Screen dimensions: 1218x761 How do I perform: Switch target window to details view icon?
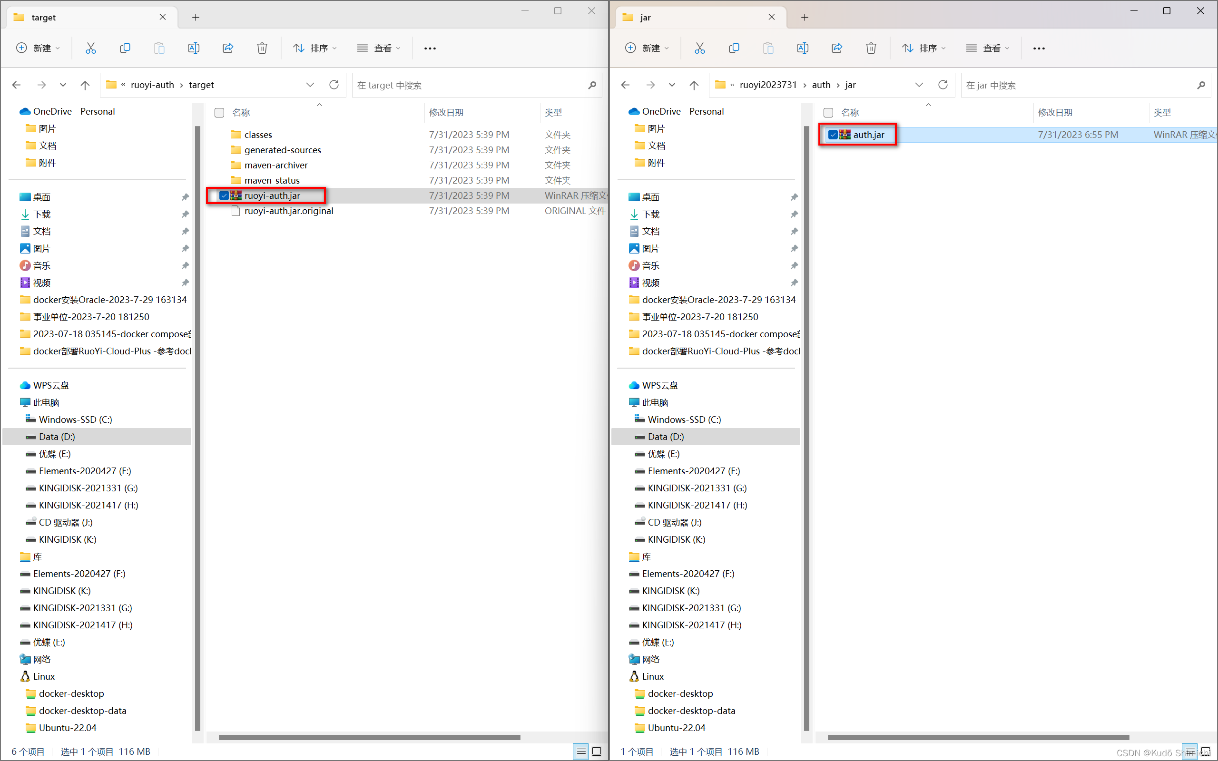tap(581, 751)
